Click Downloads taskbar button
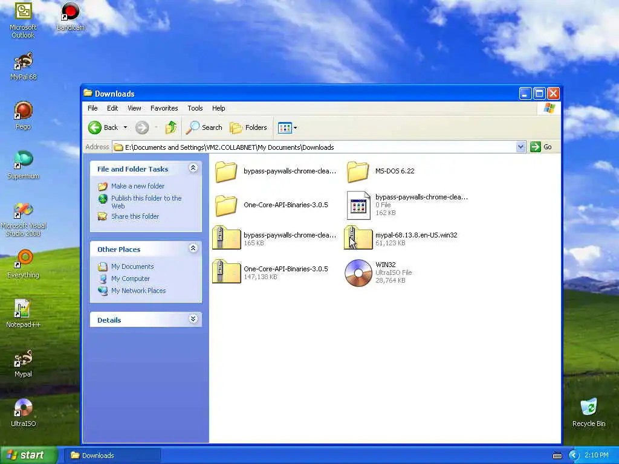This screenshot has height=464, width=619. (112, 456)
